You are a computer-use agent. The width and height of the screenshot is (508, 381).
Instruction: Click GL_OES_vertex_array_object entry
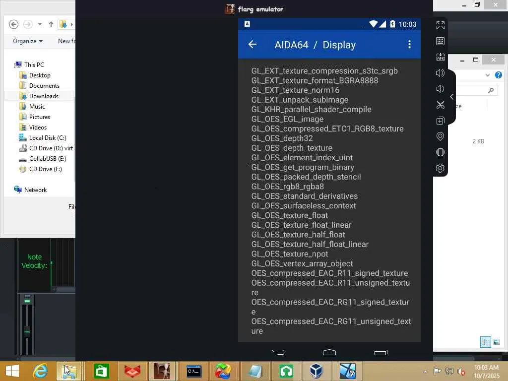click(x=302, y=263)
